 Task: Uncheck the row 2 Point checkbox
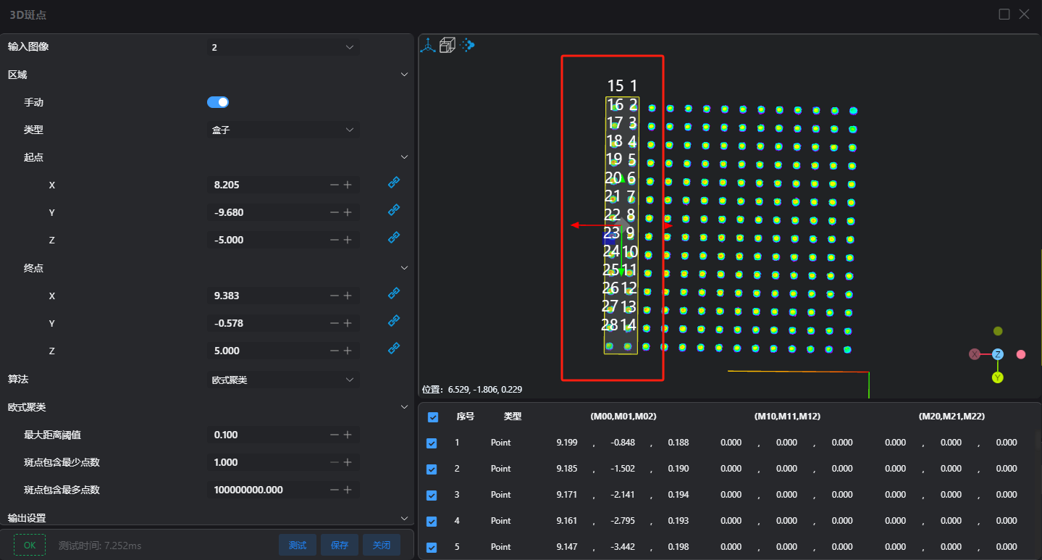coord(432,469)
